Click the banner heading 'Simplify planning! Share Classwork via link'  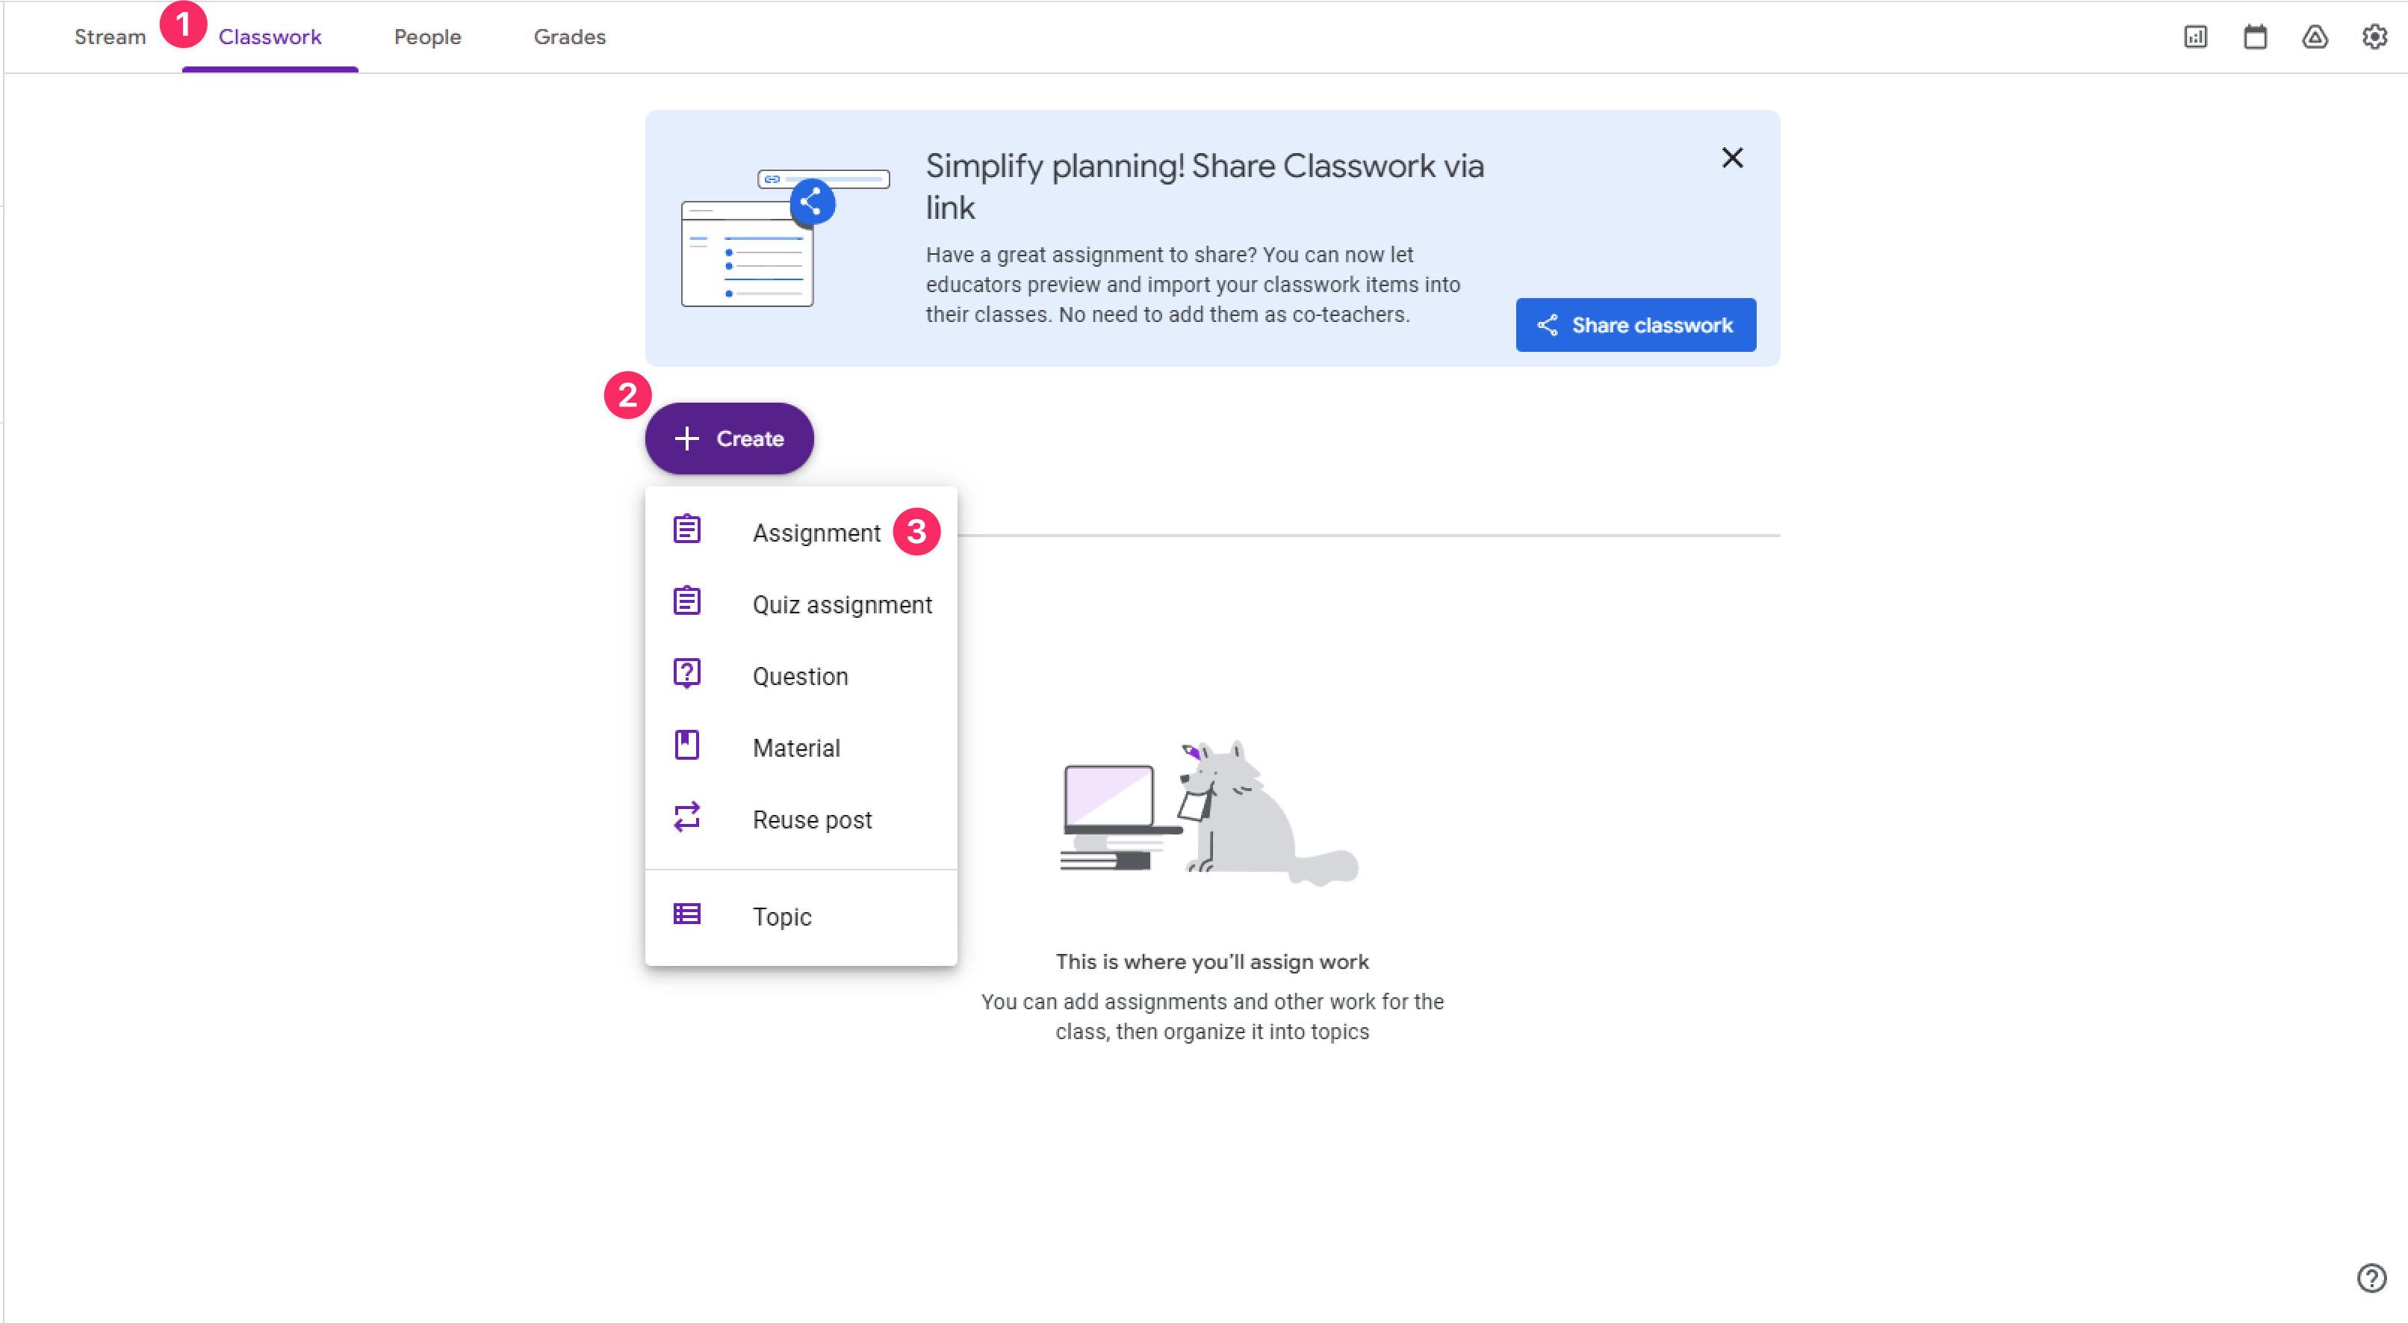1204,186
